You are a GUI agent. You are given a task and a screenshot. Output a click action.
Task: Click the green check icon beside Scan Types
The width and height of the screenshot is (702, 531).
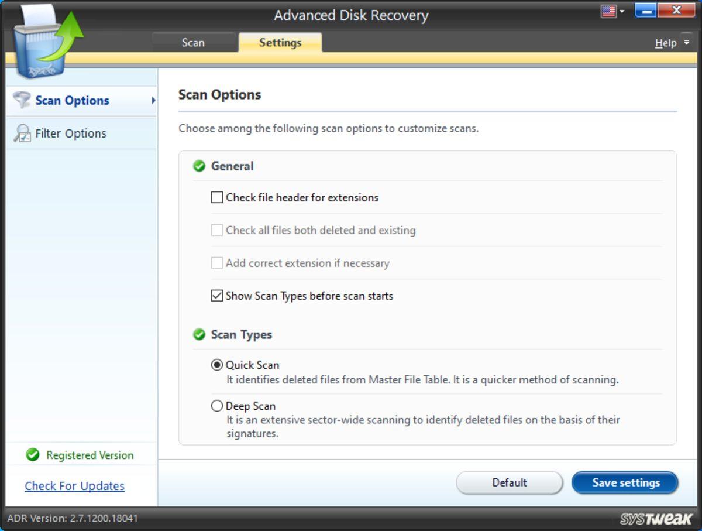(x=199, y=335)
